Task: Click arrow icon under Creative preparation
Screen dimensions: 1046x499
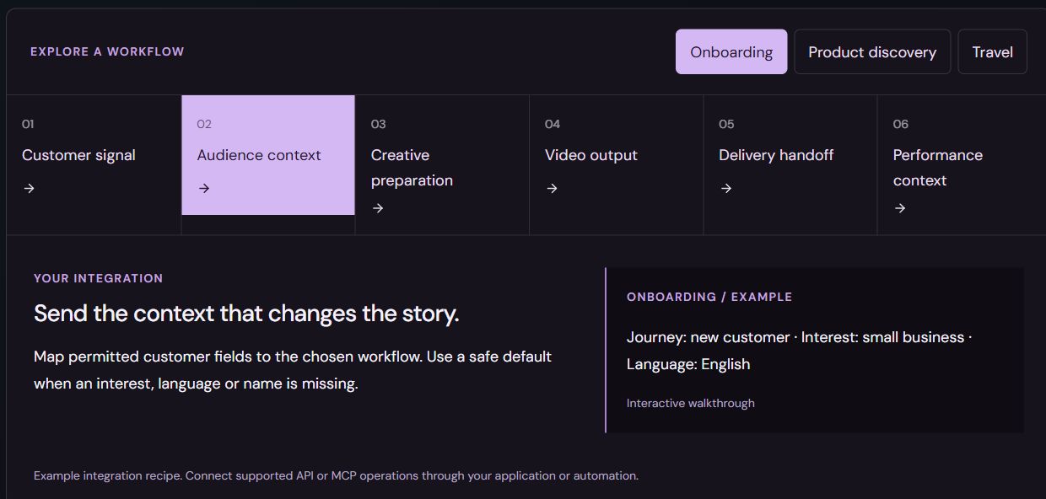Action: click(x=378, y=208)
